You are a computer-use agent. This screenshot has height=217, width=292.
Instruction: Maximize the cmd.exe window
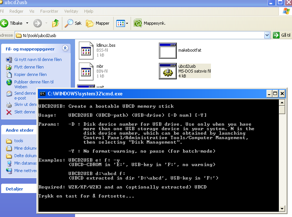pyautogui.click(x=275, y=94)
